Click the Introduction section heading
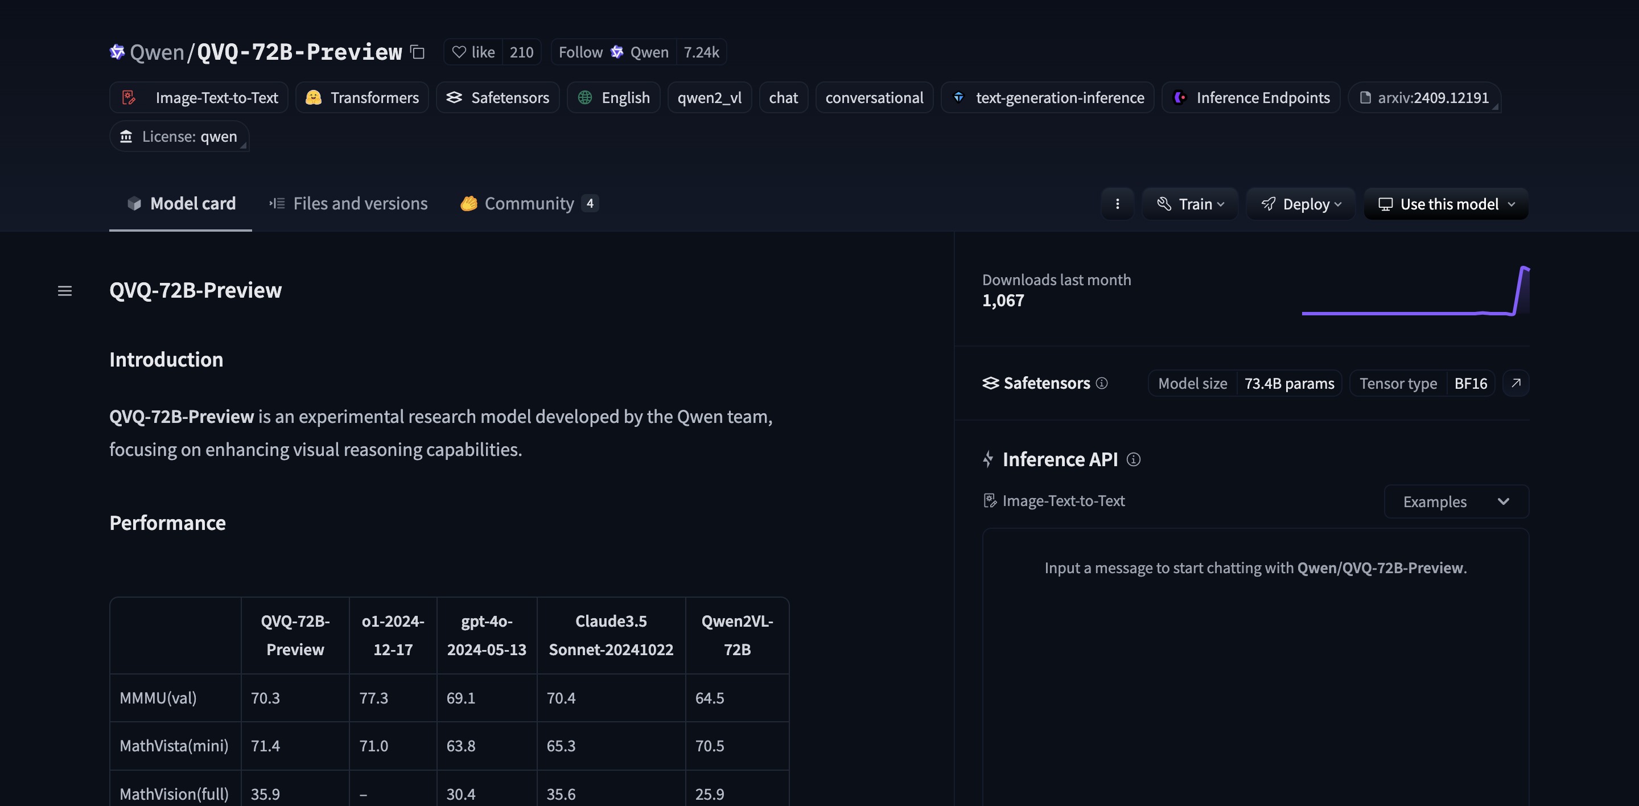This screenshot has width=1639, height=806. point(166,359)
